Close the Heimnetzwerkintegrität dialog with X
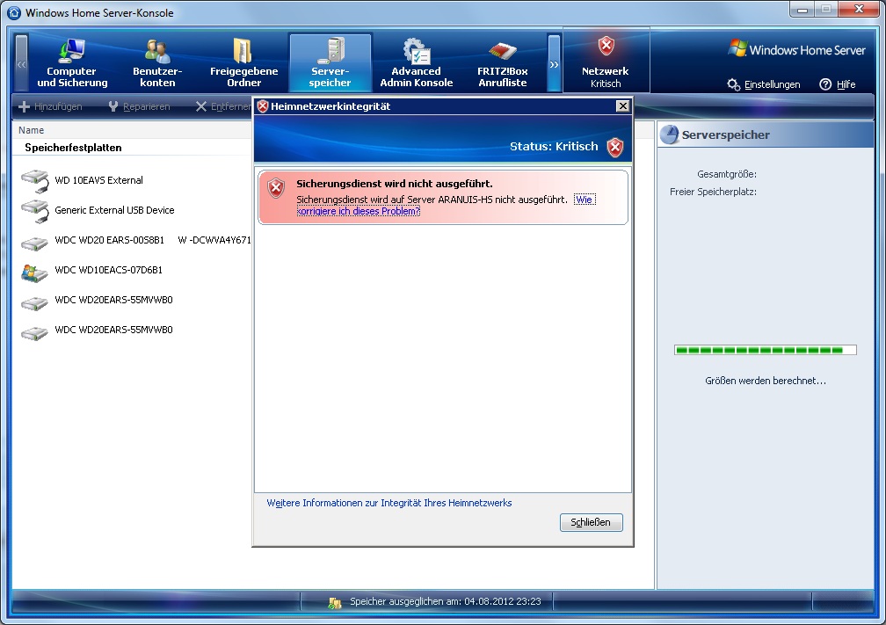 click(x=622, y=106)
